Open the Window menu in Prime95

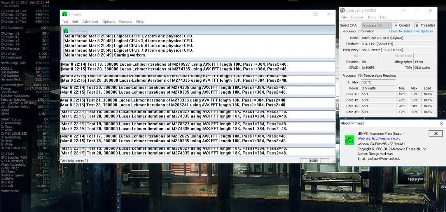[x=125, y=21]
